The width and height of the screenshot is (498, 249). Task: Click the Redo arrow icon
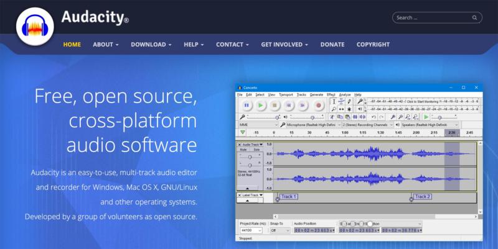(381, 117)
